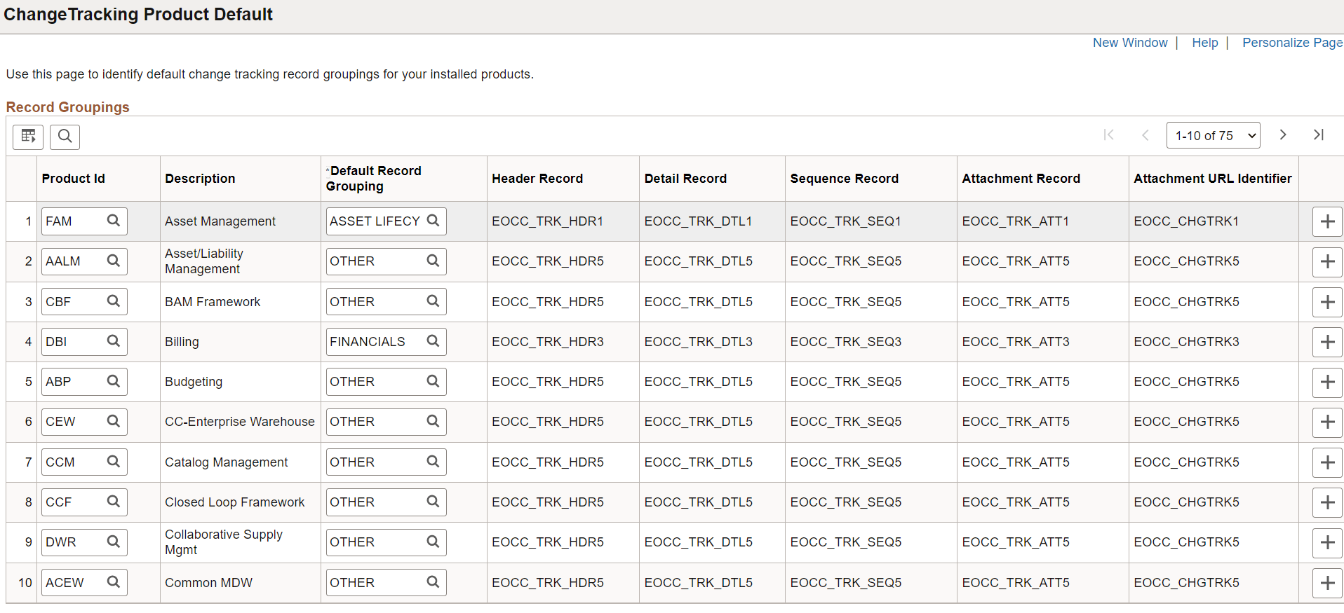The image size is (1344, 613).
Task: Add a row after Common MDW
Action: (1327, 583)
